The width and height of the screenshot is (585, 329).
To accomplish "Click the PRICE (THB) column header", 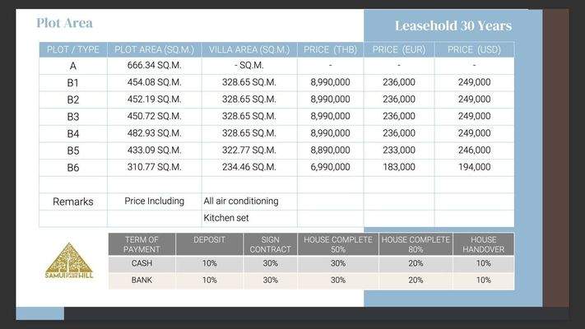I will tap(330, 49).
